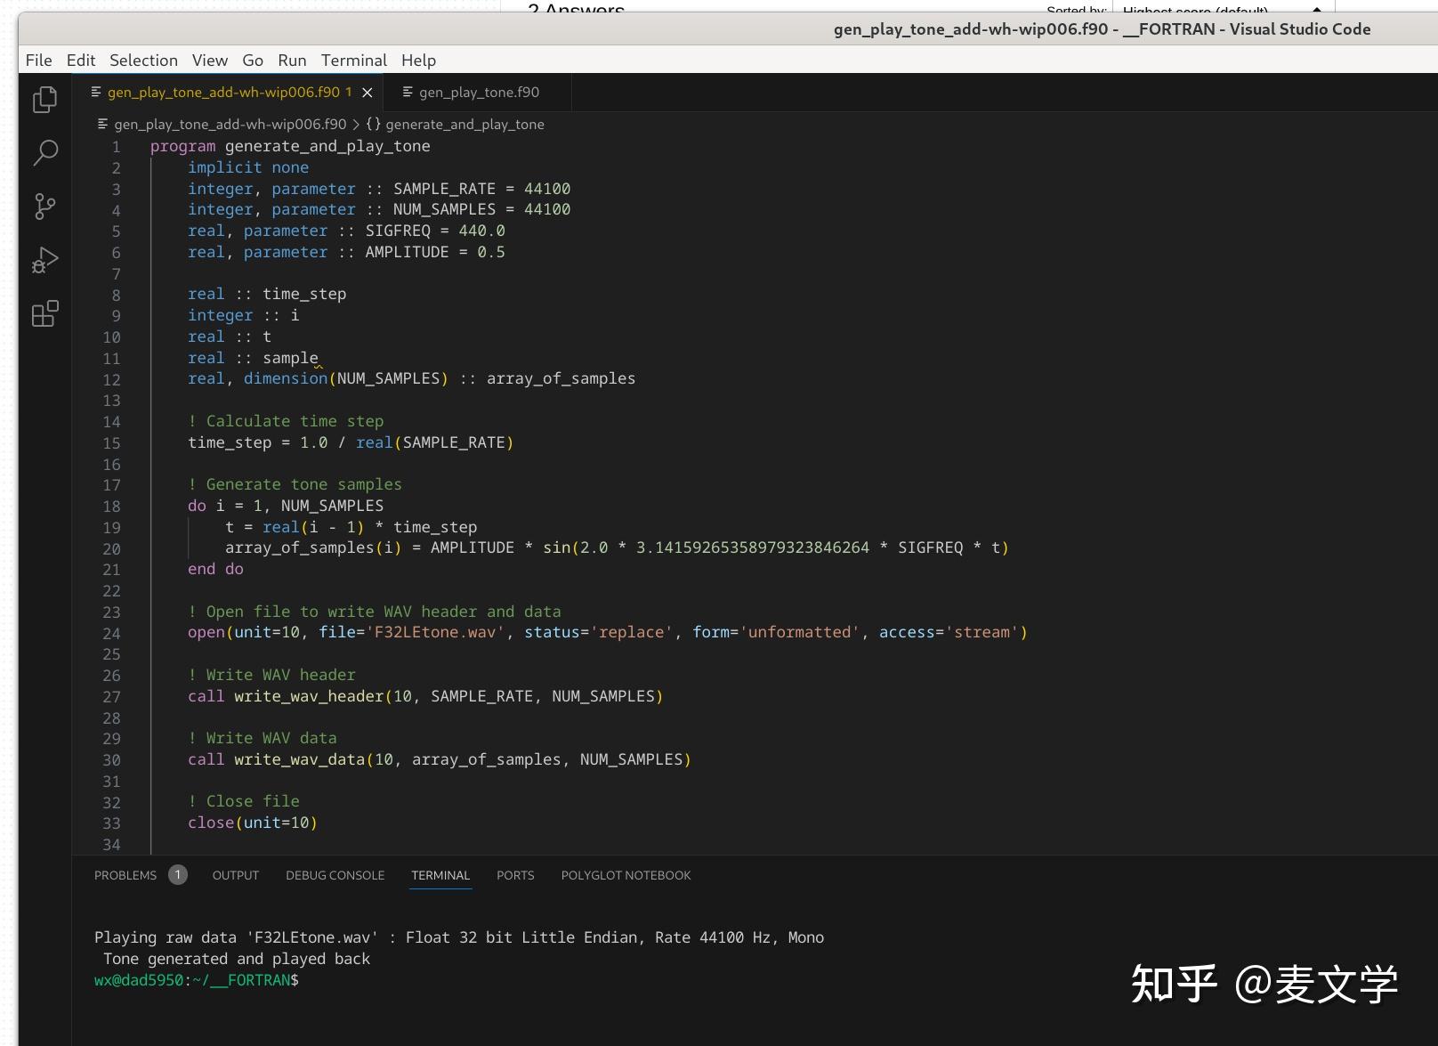Click the generate_and_play_tone breadcrumb symbol
This screenshot has width=1438, height=1046.
(463, 125)
